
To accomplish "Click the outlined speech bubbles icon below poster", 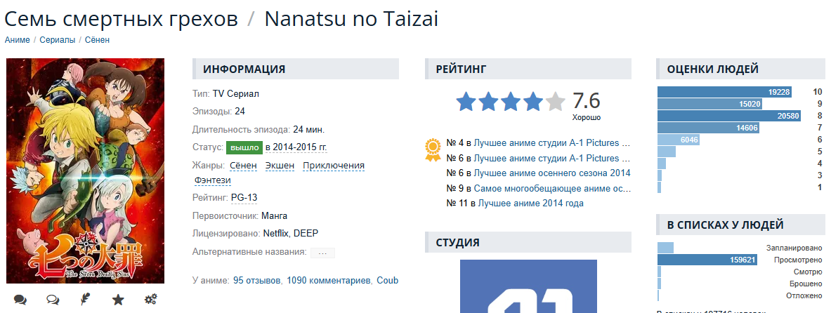I will 53,300.
